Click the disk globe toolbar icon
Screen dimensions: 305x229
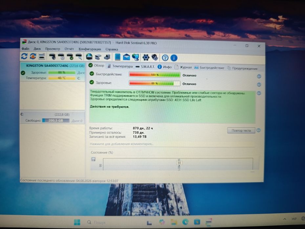point(89,57)
